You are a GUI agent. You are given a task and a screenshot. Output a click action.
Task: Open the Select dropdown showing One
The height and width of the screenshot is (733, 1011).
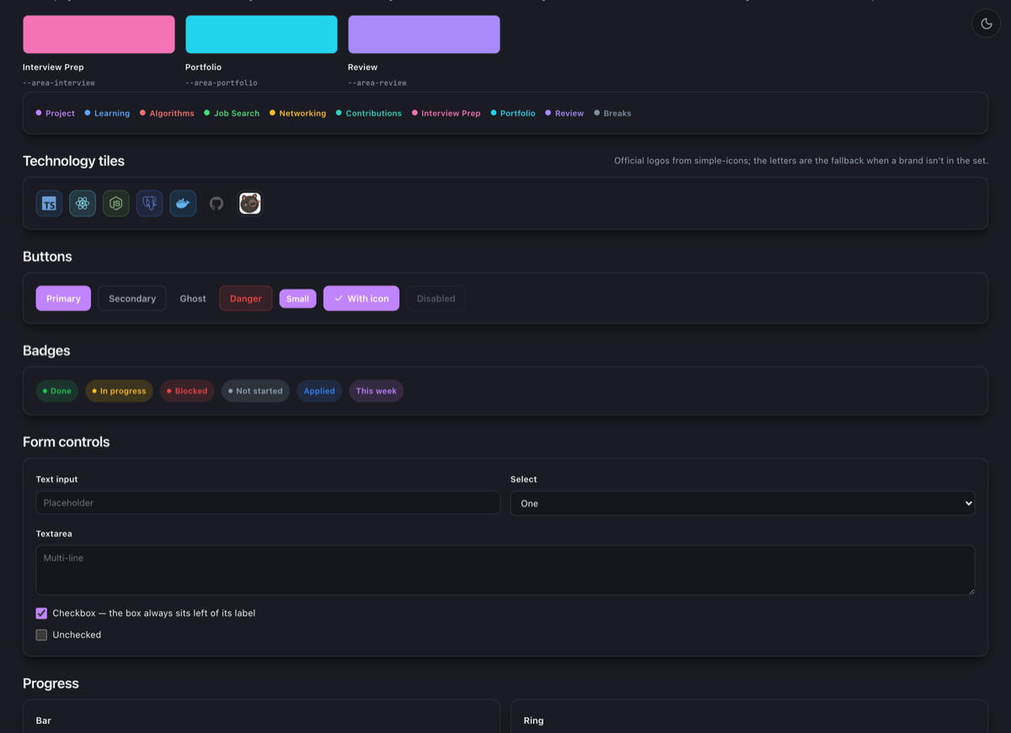(x=742, y=503)
